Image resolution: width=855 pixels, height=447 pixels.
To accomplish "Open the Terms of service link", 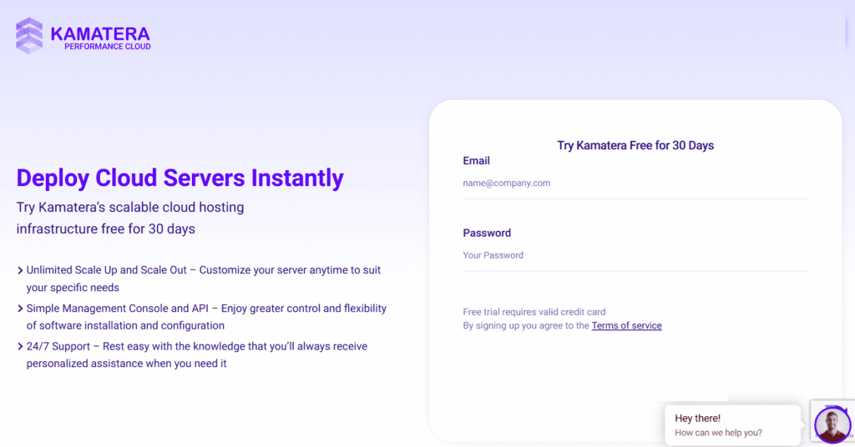I will [626, 325].
